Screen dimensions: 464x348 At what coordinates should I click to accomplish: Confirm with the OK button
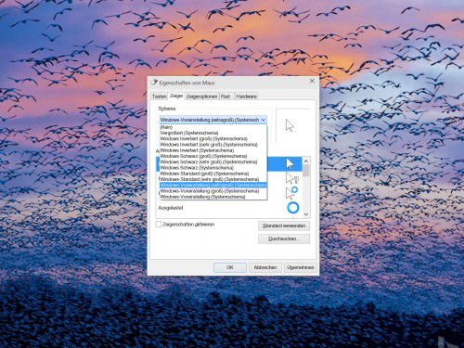230,267
